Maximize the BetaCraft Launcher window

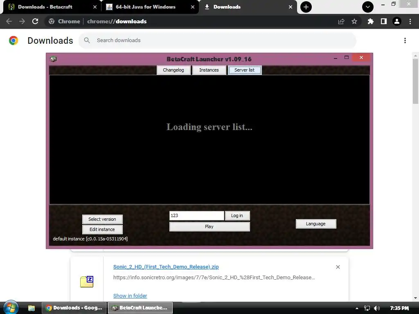coord(347,57)
